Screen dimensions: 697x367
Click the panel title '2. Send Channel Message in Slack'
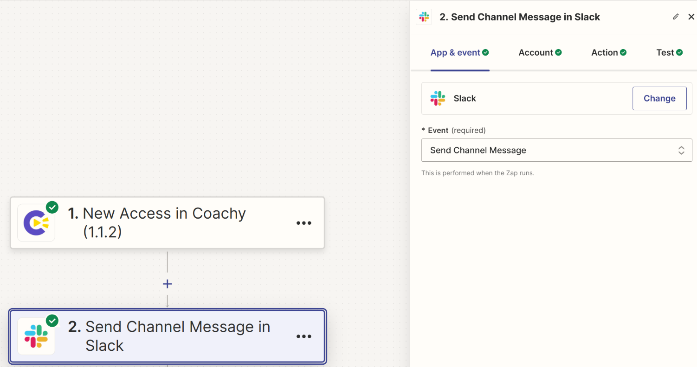[x=520, y=17]
